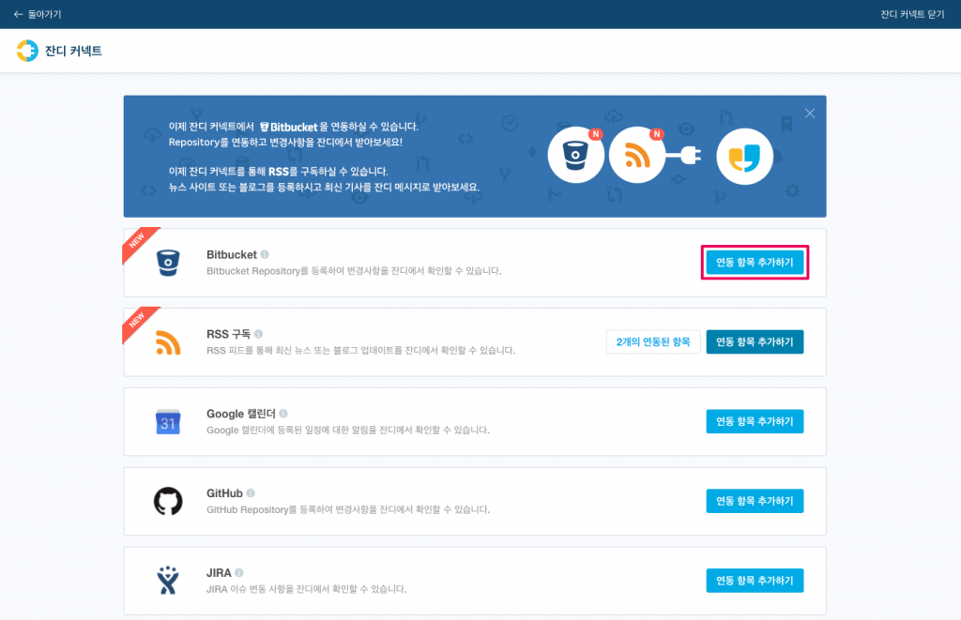Open info tooltip next to GitHub
The width and height of the screenshot is (961, 620).
coord(251,492)
